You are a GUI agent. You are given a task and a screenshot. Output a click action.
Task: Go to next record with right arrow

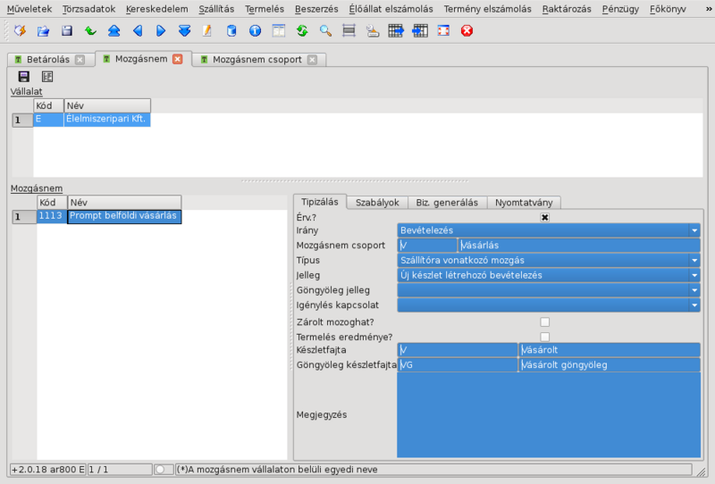161,31
